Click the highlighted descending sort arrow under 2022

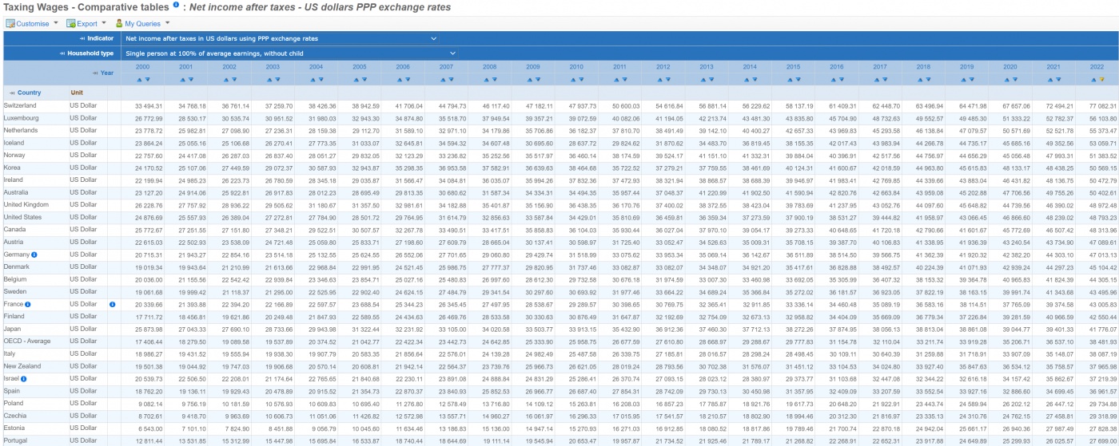coord(1101,80)
